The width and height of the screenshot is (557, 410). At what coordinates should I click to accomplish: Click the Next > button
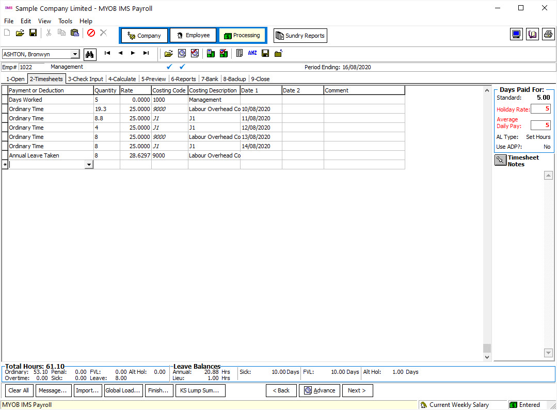click(357, 390)
